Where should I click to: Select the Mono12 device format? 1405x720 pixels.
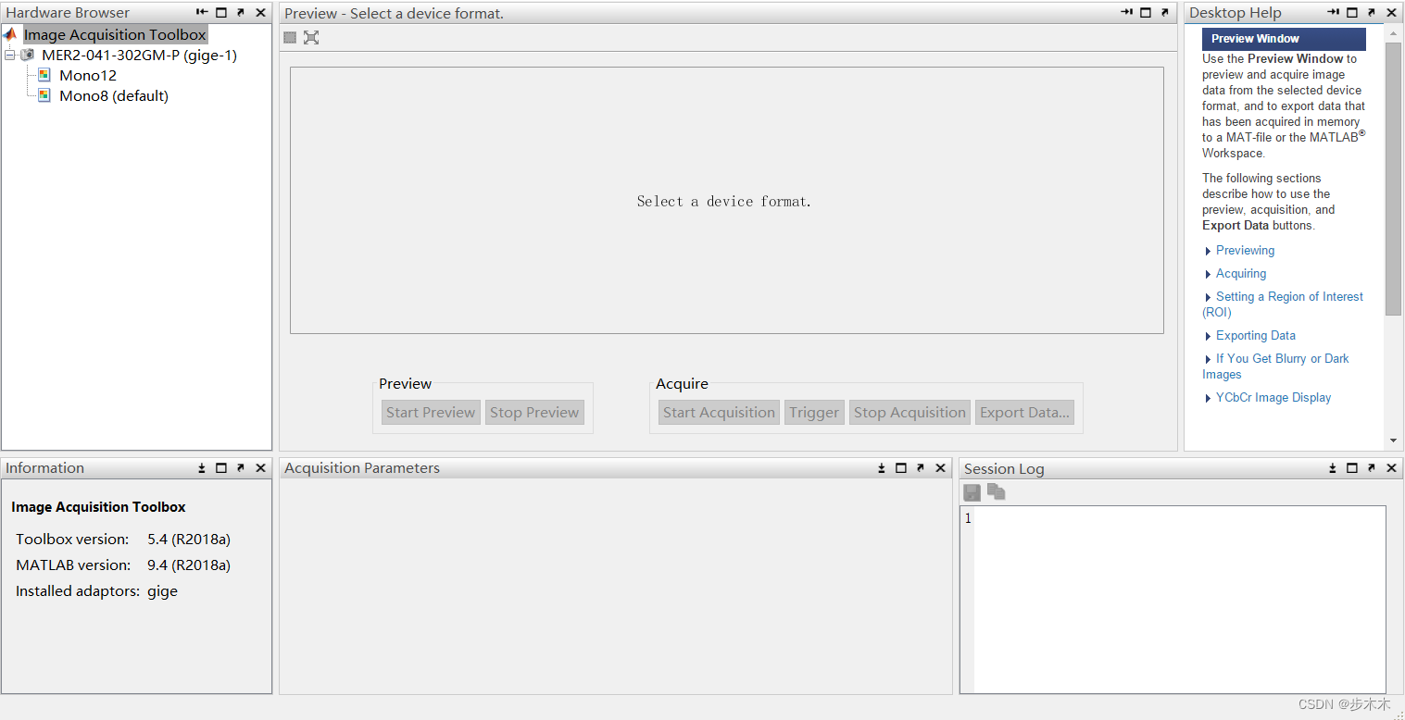pos(88,75)
